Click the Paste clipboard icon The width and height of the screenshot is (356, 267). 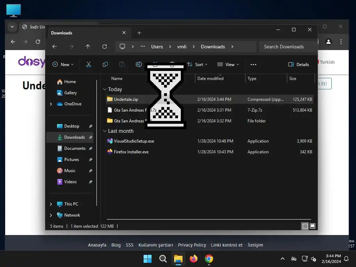[x=122, y=64]
